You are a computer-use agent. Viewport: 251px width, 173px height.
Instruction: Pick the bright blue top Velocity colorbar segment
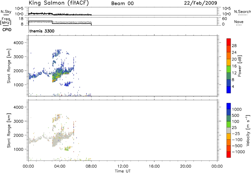[x=229, y=106]
